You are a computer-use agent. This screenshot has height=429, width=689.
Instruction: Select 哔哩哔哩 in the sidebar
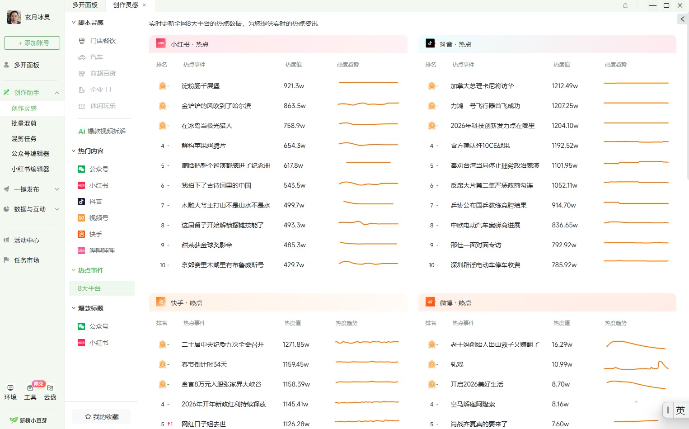102,250
